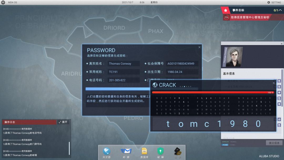Click the Thomas Conway real name input field
Viewport: 284px width, 160px height.
(x=124, y=63)
